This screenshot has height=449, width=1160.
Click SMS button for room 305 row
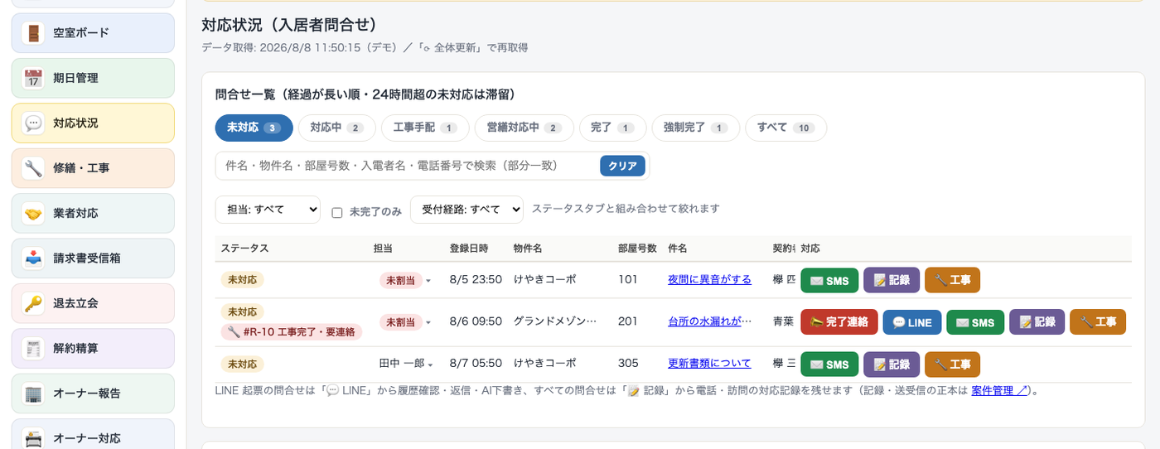coord(829,365)
